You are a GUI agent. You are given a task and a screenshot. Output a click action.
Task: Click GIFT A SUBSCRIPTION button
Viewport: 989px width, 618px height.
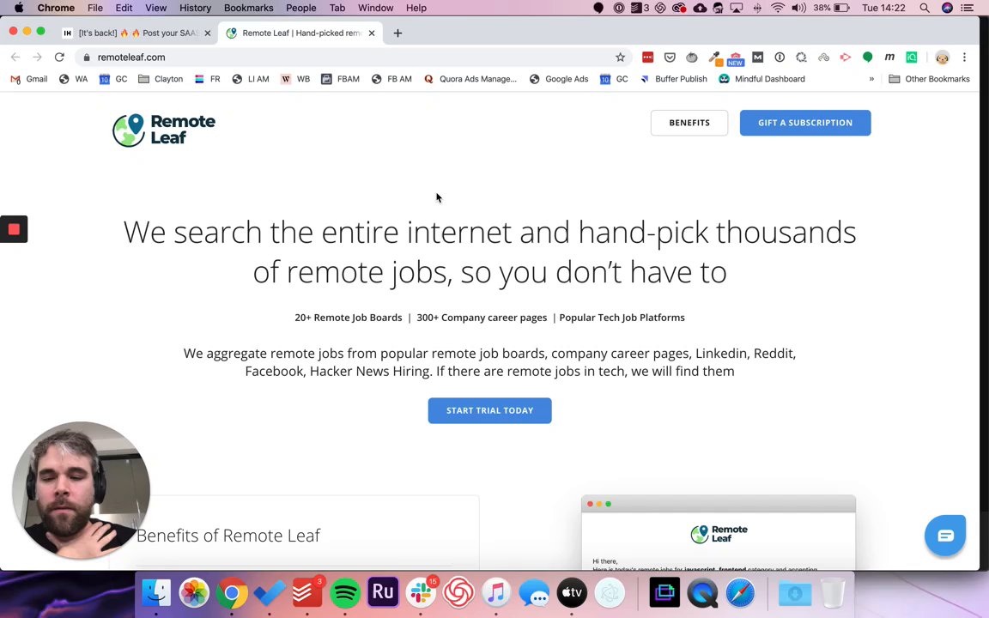pyautogui.click(x=805, y=123)
